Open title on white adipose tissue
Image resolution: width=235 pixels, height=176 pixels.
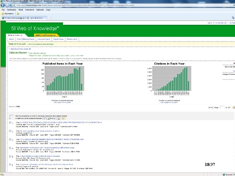coord(46,164)
